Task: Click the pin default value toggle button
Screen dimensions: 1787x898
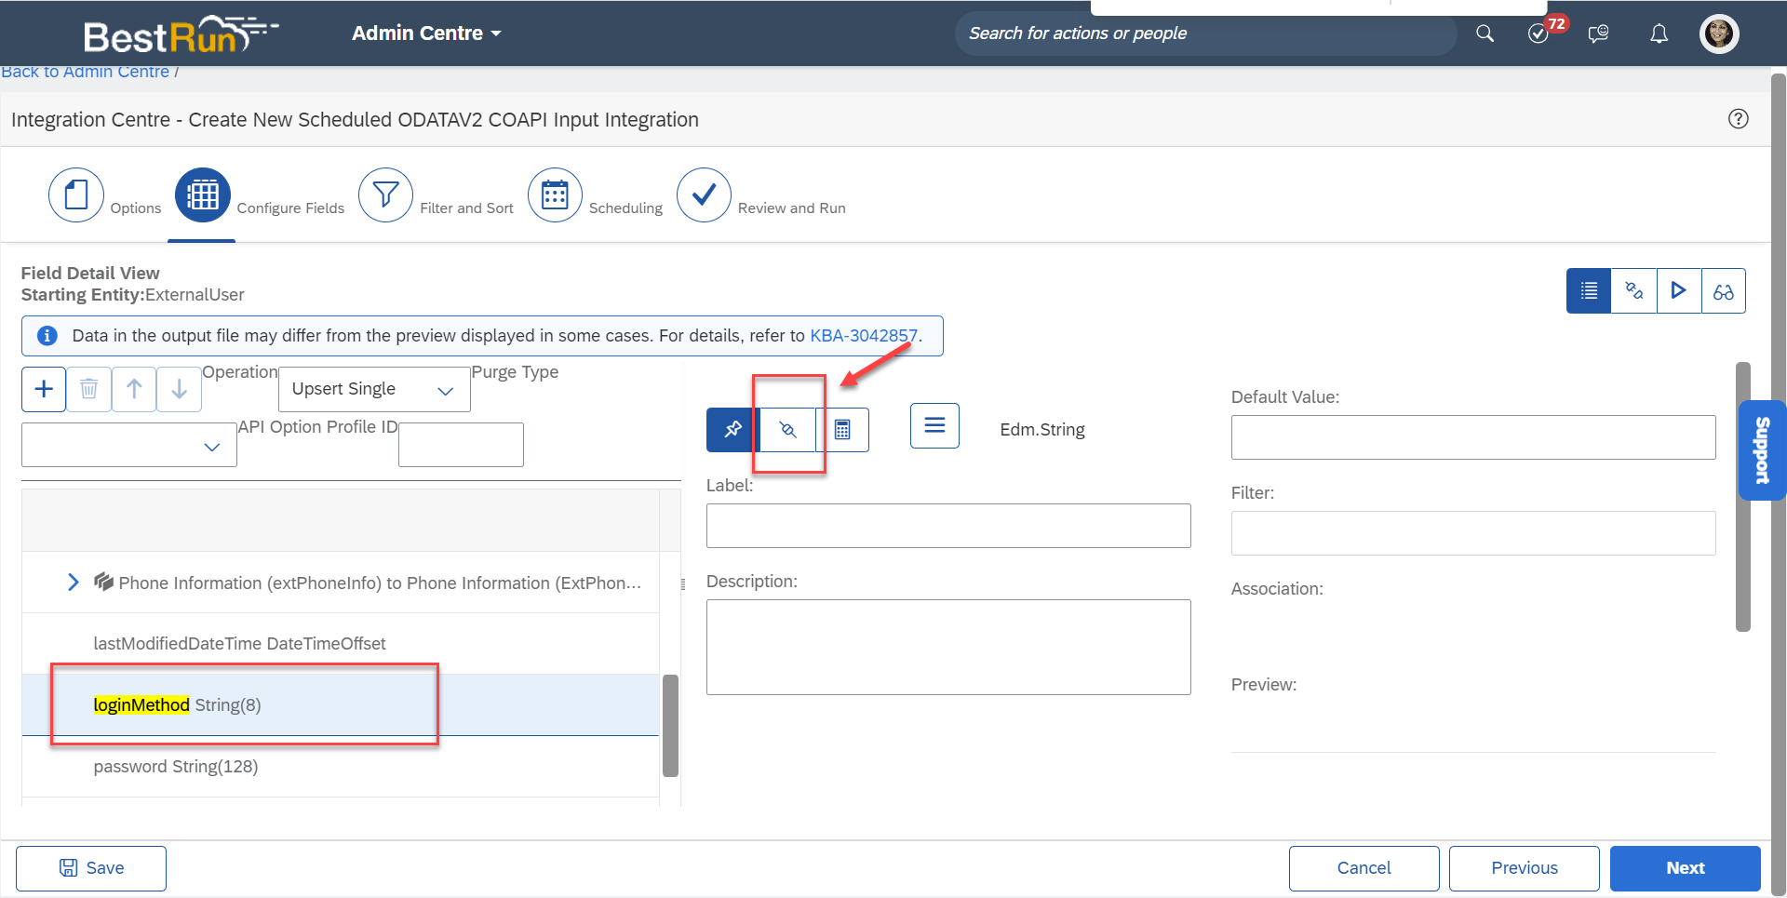Action: 733,430
